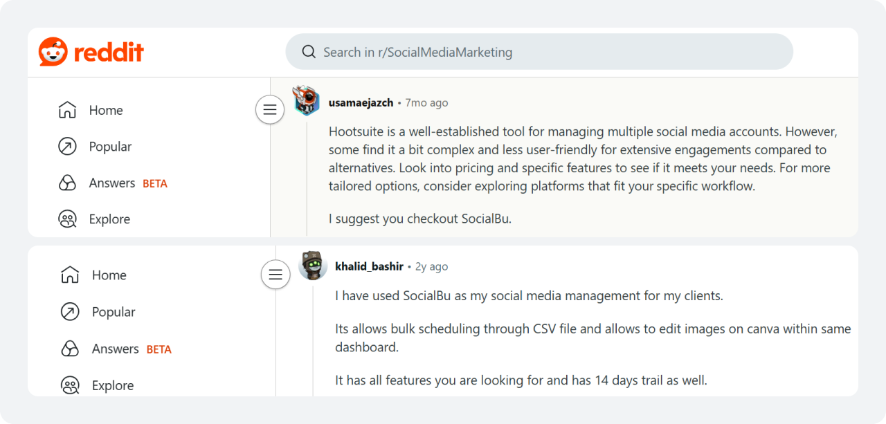Viewport: 886px width, 424px height.
Task: Open the khalid_bashir profile link
Action: (x=368, y=266)
